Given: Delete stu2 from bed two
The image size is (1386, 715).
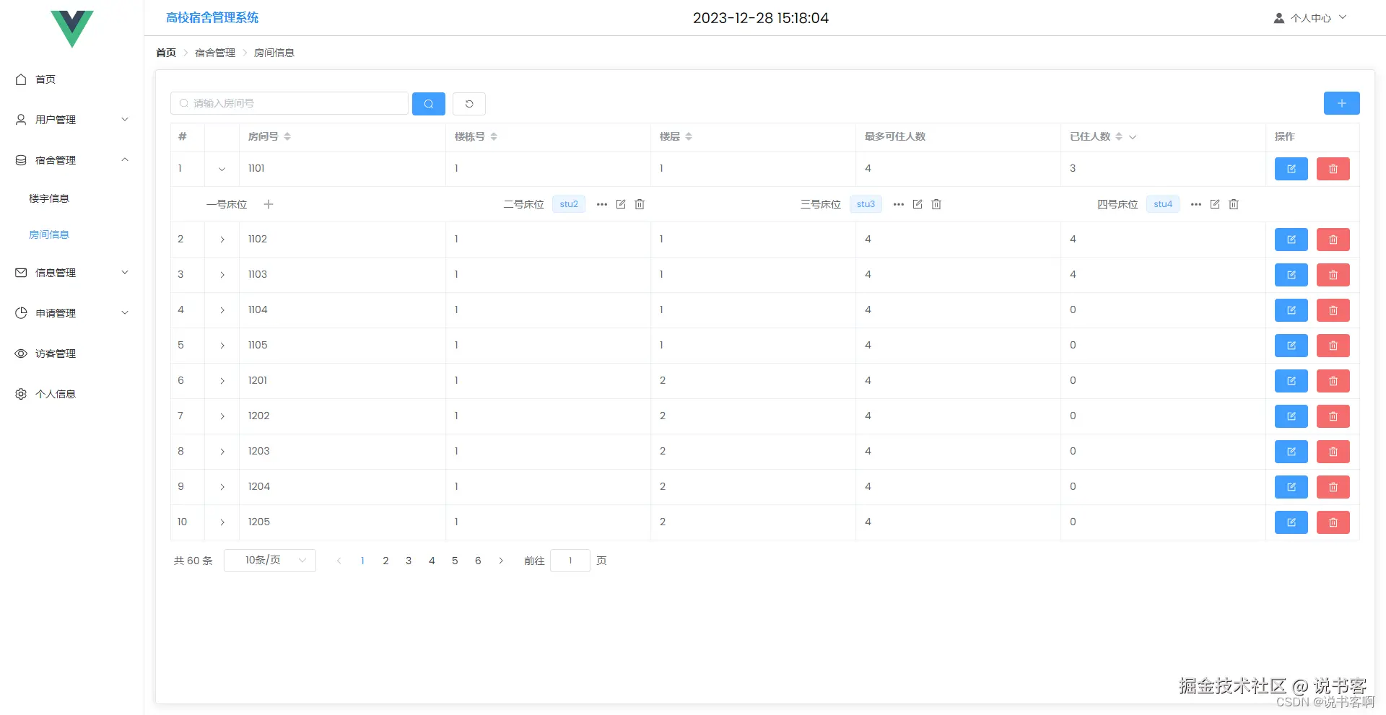Looking at the screenshot, I should [x=640, y=204].
